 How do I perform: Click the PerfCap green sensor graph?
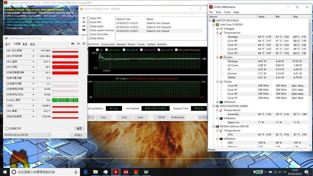coord(65,100)
